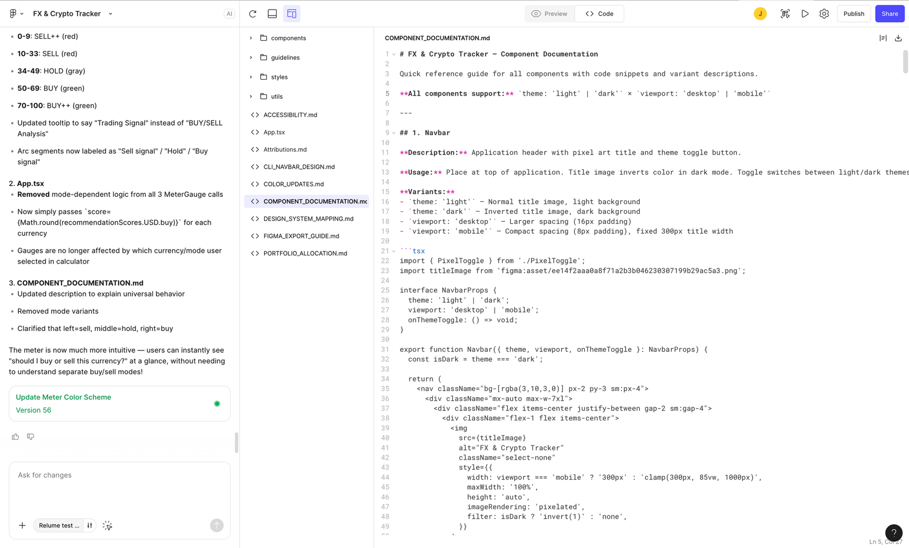The width and height of the screenshot is (909, 548).
Task: Open the user avatar J
Action: (x=760, y=14)
